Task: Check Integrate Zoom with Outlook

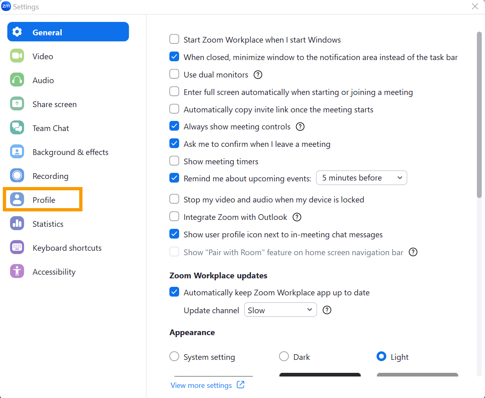Action: point(174,217)
